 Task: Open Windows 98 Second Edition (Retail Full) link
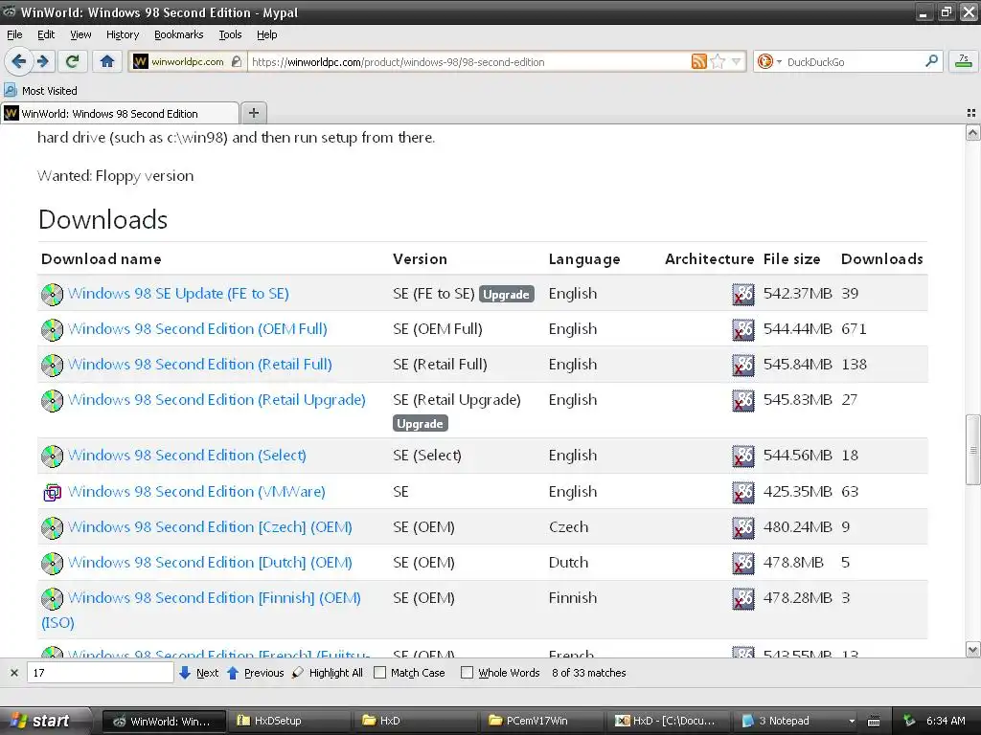click(x=199, y=365)
